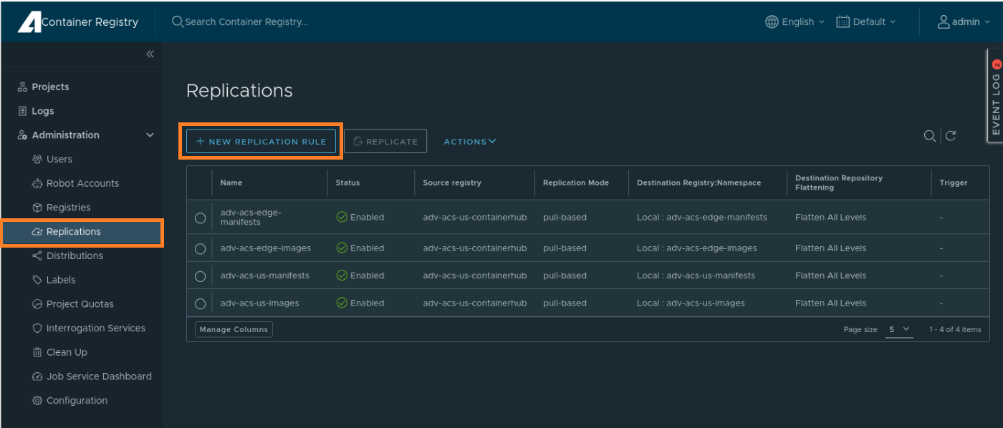Collapse the Administration section chevron
Viewport: 1003px width, 428px height.
tap(150, 135)
